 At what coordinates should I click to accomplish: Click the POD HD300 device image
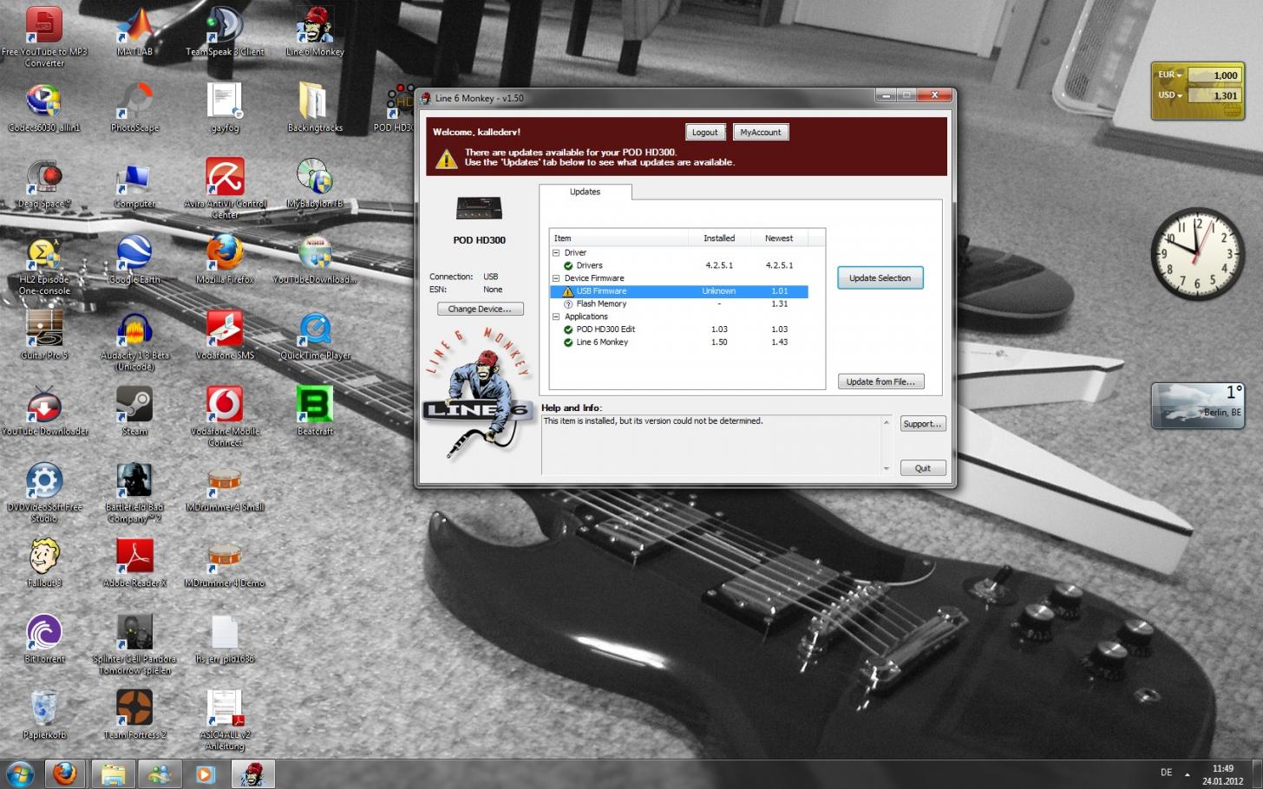pos(479,209)
